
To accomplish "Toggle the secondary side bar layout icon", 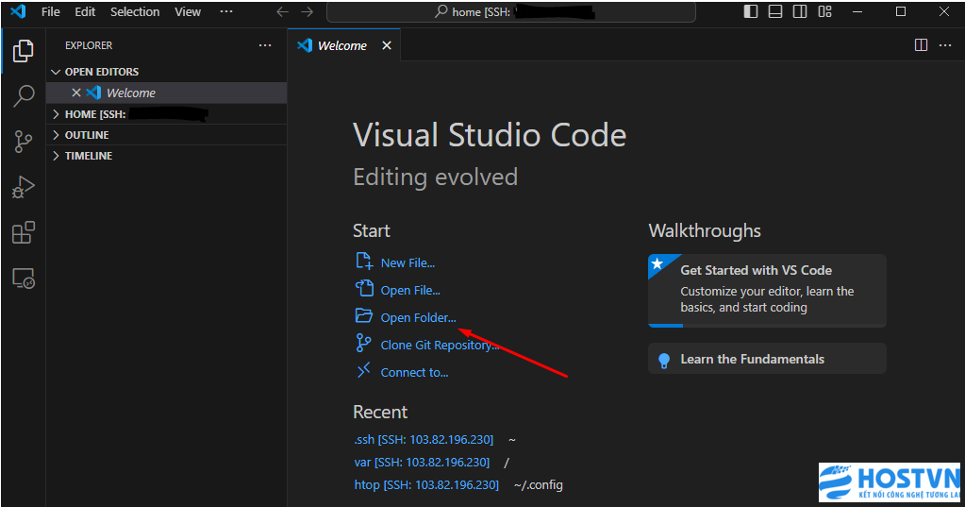I will (800, 11).
